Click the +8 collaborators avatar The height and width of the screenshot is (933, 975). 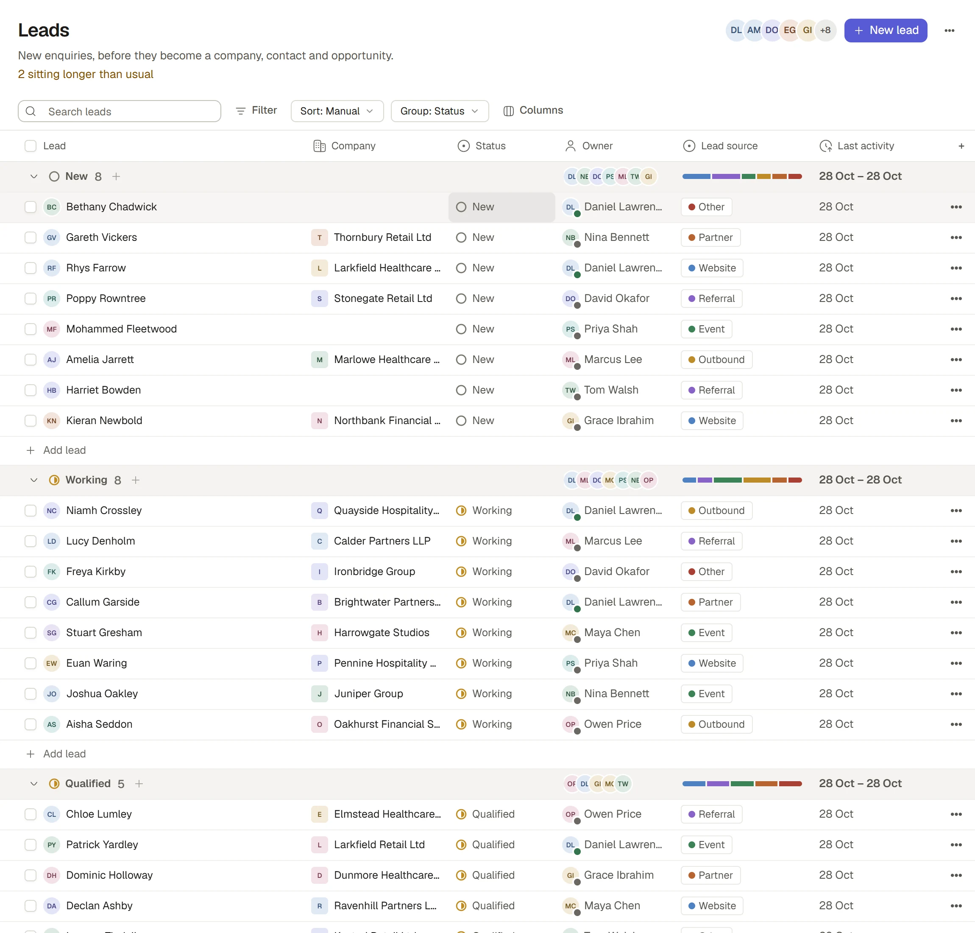[825, 31]
